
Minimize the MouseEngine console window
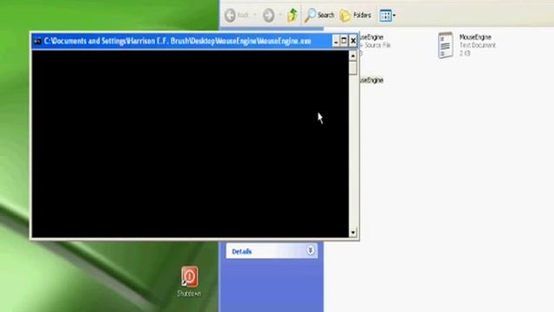pyautogui.click(x=336, y=42)
